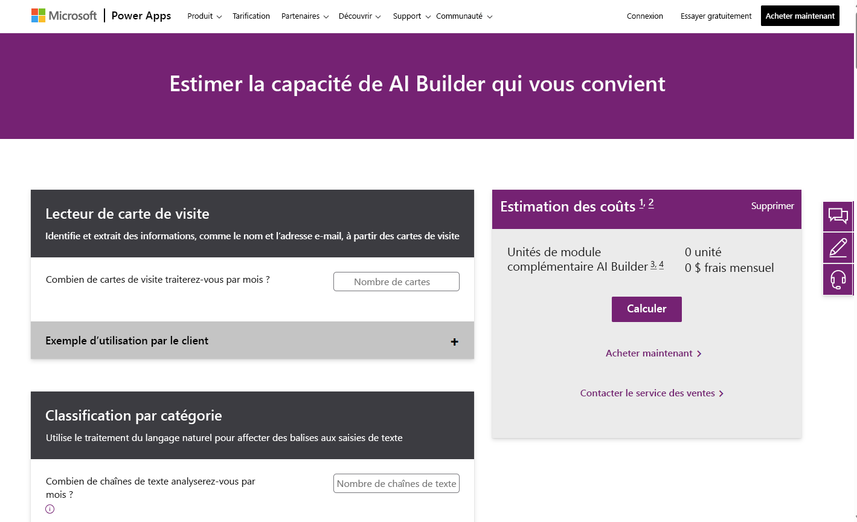Open the Partenaires dropdown menu
Screen dimensions: 857x522
[305, 16]
